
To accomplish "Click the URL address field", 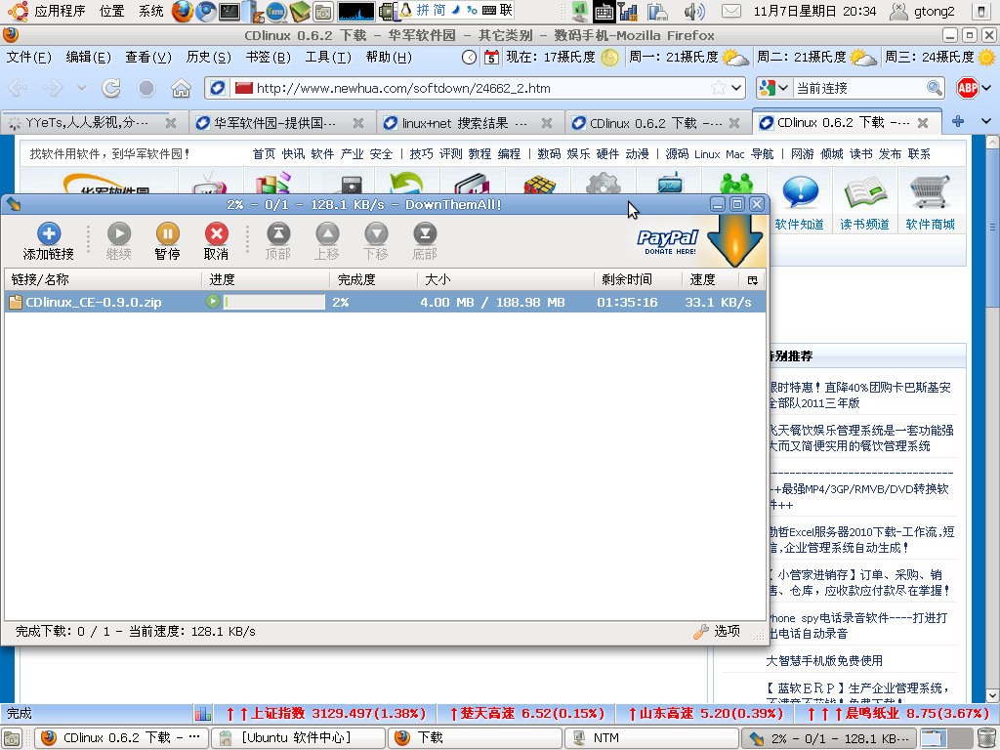I will [476, 88].
